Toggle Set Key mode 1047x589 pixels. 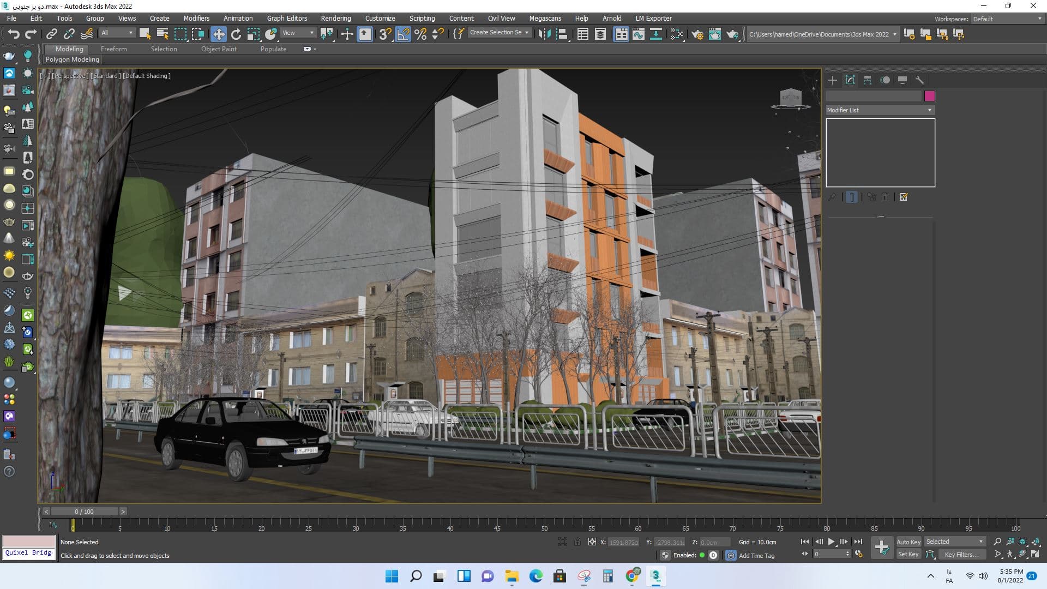pyautogui.click(x=908, y=555)
